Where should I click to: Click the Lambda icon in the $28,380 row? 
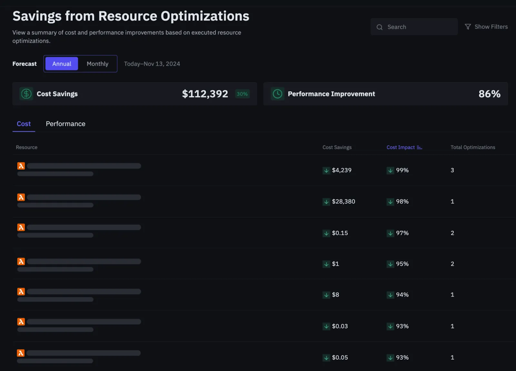21,197
